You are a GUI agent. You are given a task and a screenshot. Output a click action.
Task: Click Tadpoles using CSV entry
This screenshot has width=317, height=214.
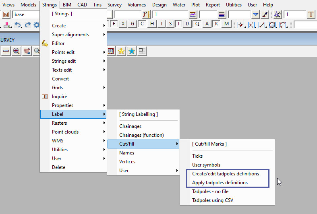(212, 200)
